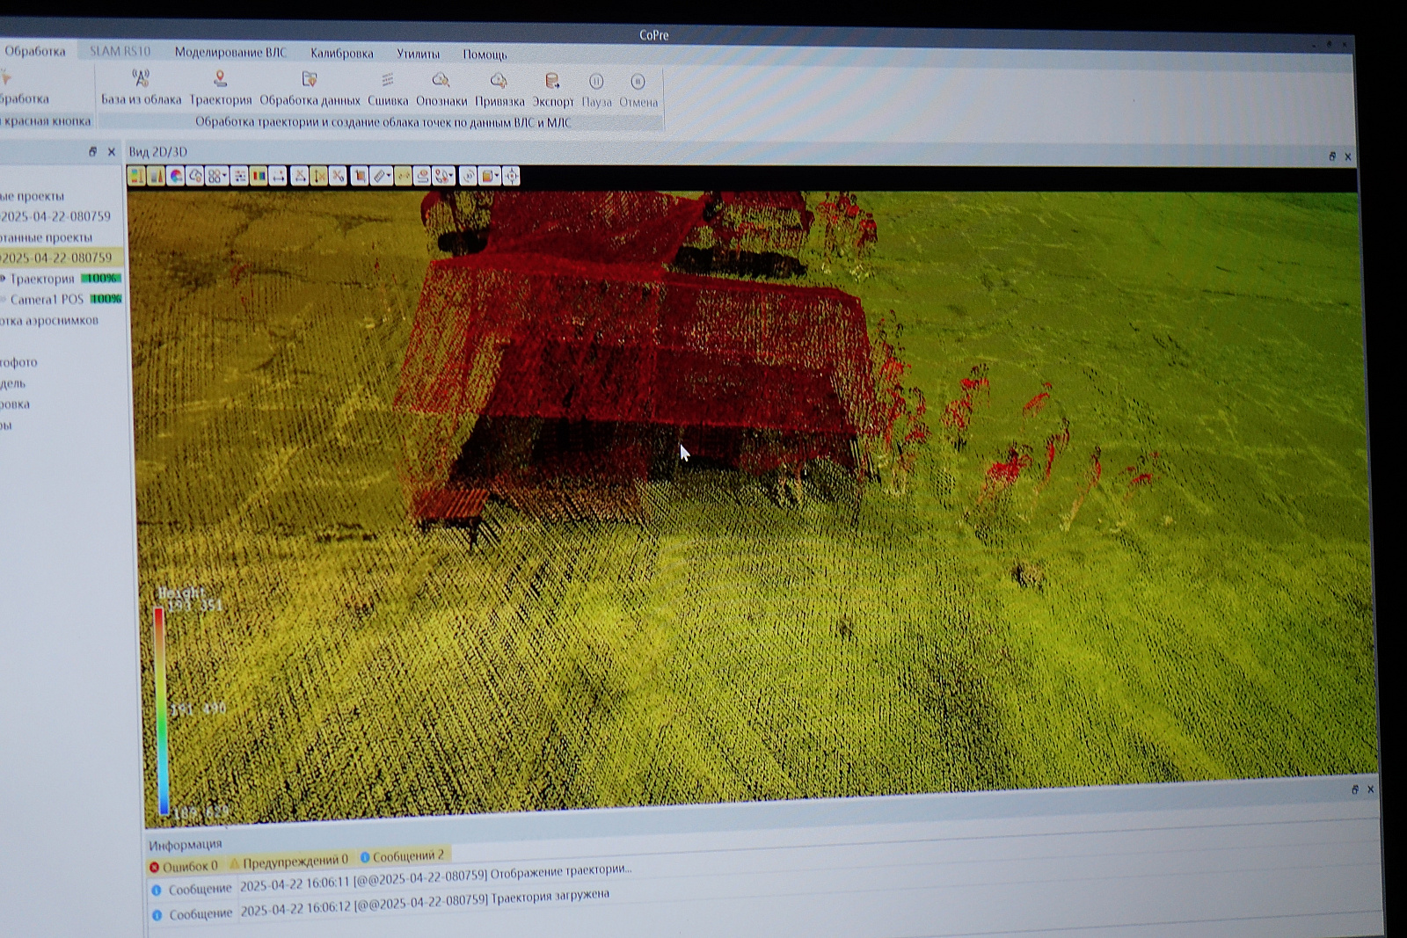Image resolution: width=1407 pixels, height=938 pixels.
Task: Open the Калибровка menu tab
Action: coord(341,54)
